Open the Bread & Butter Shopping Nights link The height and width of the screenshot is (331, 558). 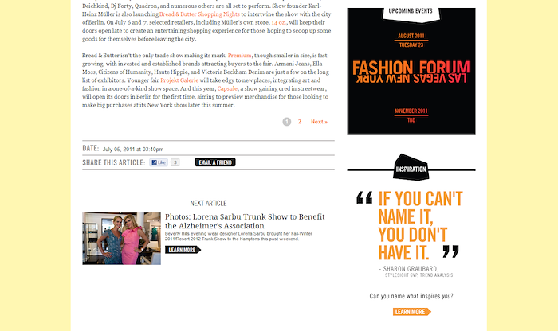pyautogui.click(x=199, y=14)
